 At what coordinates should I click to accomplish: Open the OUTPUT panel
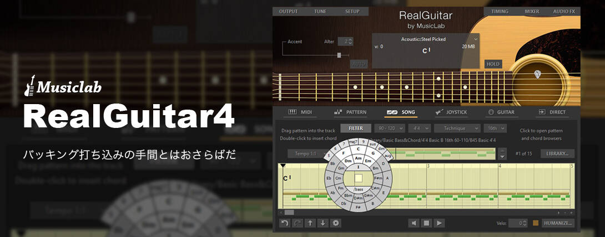point(288,12)
